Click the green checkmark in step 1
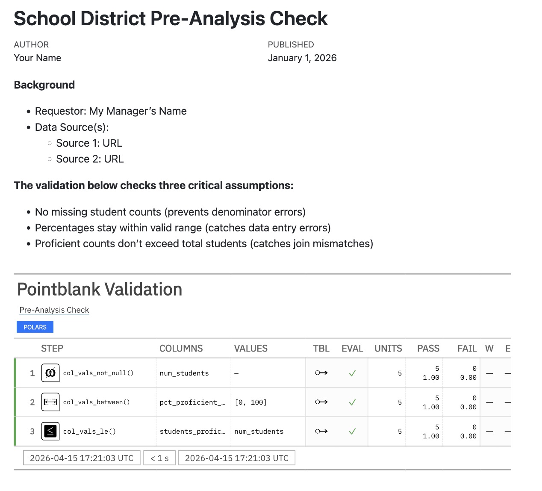The image size is (542, 491). pos(352,373)
